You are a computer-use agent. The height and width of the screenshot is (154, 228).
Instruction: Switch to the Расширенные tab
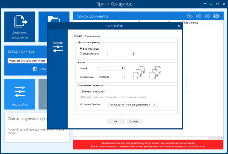click(92, 36)
